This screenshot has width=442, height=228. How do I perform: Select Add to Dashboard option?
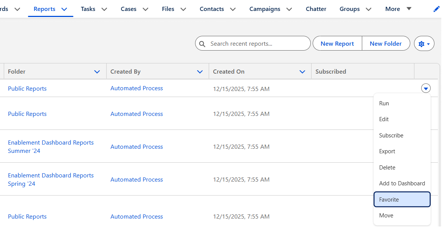[x=402, y=183]
